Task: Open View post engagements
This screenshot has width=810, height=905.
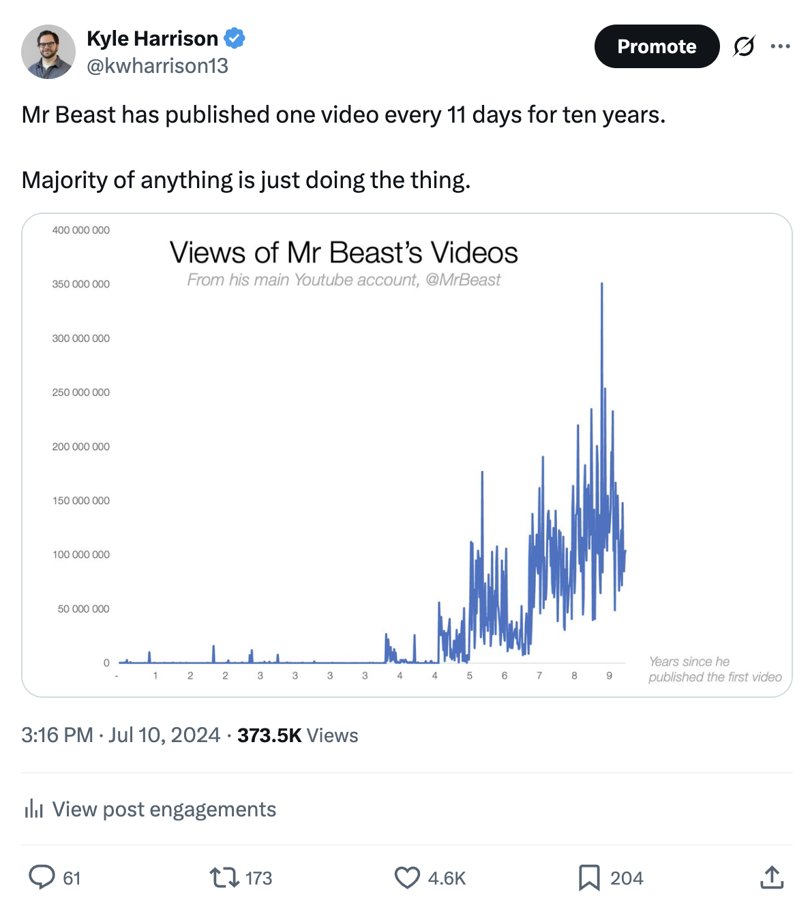Action: tap(164, 809)
